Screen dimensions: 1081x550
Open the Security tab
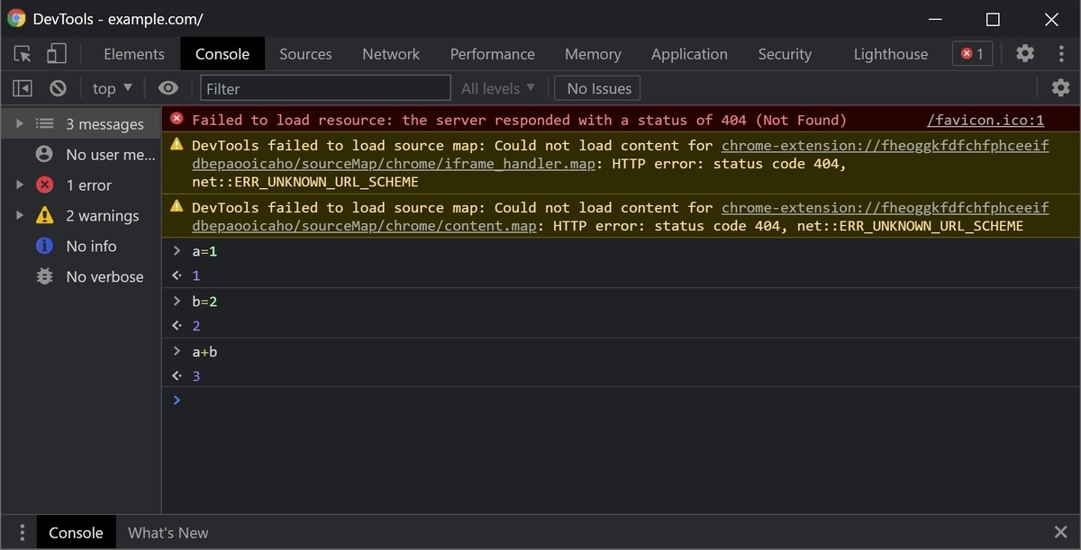tap(785, 54)
